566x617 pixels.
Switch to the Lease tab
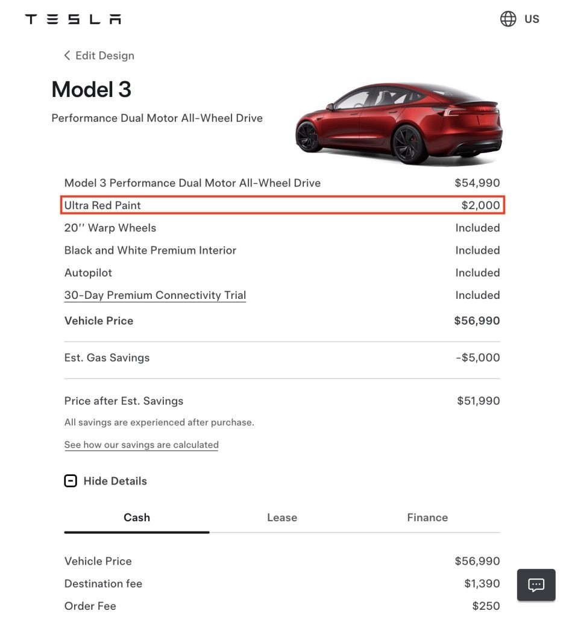[282, 518]
